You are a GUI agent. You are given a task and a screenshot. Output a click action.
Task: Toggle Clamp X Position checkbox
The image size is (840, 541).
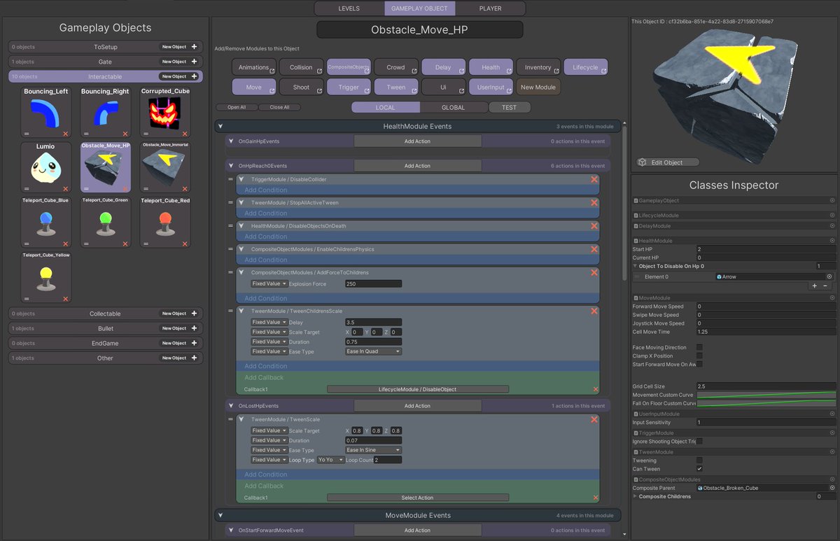[x=699, y=356]
